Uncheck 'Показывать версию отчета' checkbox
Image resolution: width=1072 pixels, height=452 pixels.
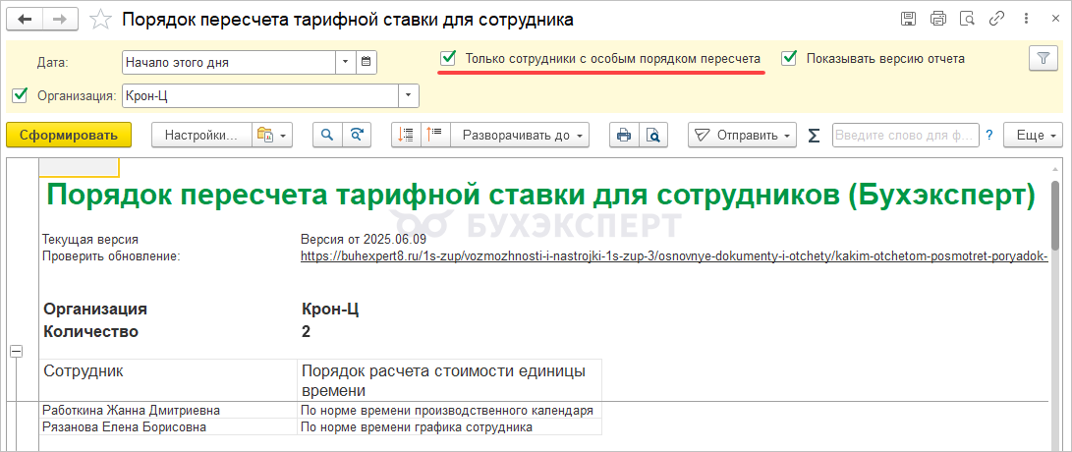[788, 58]
